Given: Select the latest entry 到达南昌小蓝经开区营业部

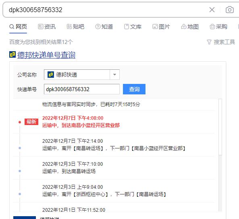Looking at the screenshot, I should tap(81, 125).
